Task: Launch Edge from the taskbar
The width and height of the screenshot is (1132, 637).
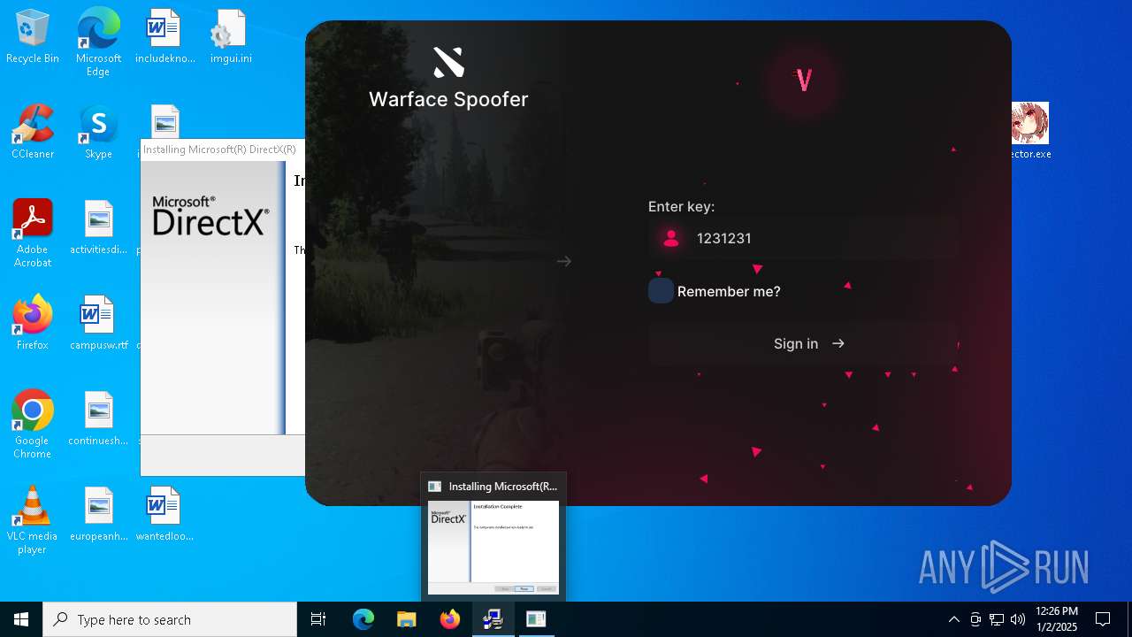Action: coord(363,619)
